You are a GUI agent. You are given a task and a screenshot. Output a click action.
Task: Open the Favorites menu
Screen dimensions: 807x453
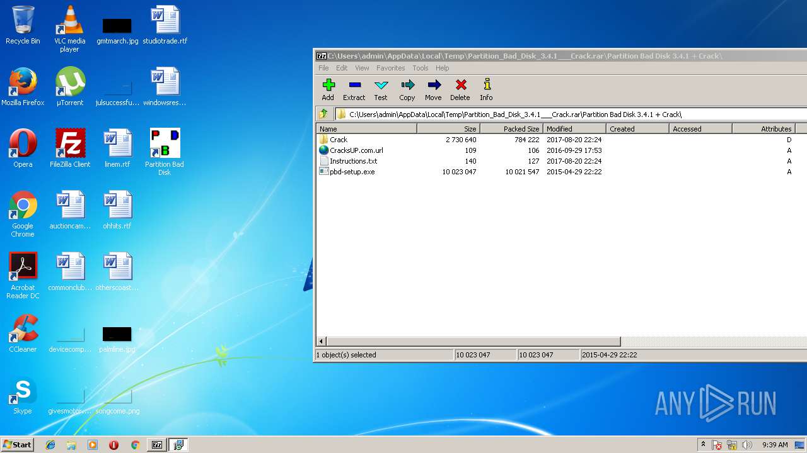(391, 68)
